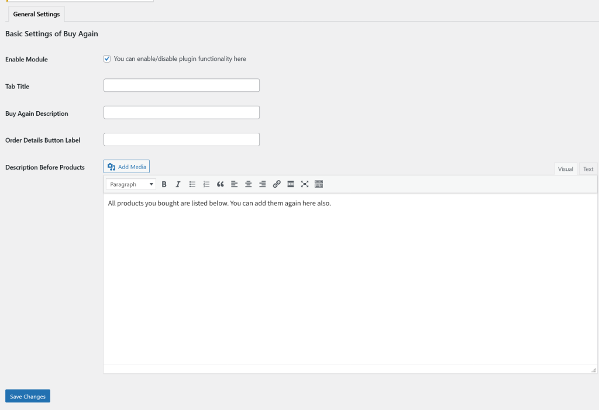
Task: Align text left in editor
Action: click(x=235, y=184)
